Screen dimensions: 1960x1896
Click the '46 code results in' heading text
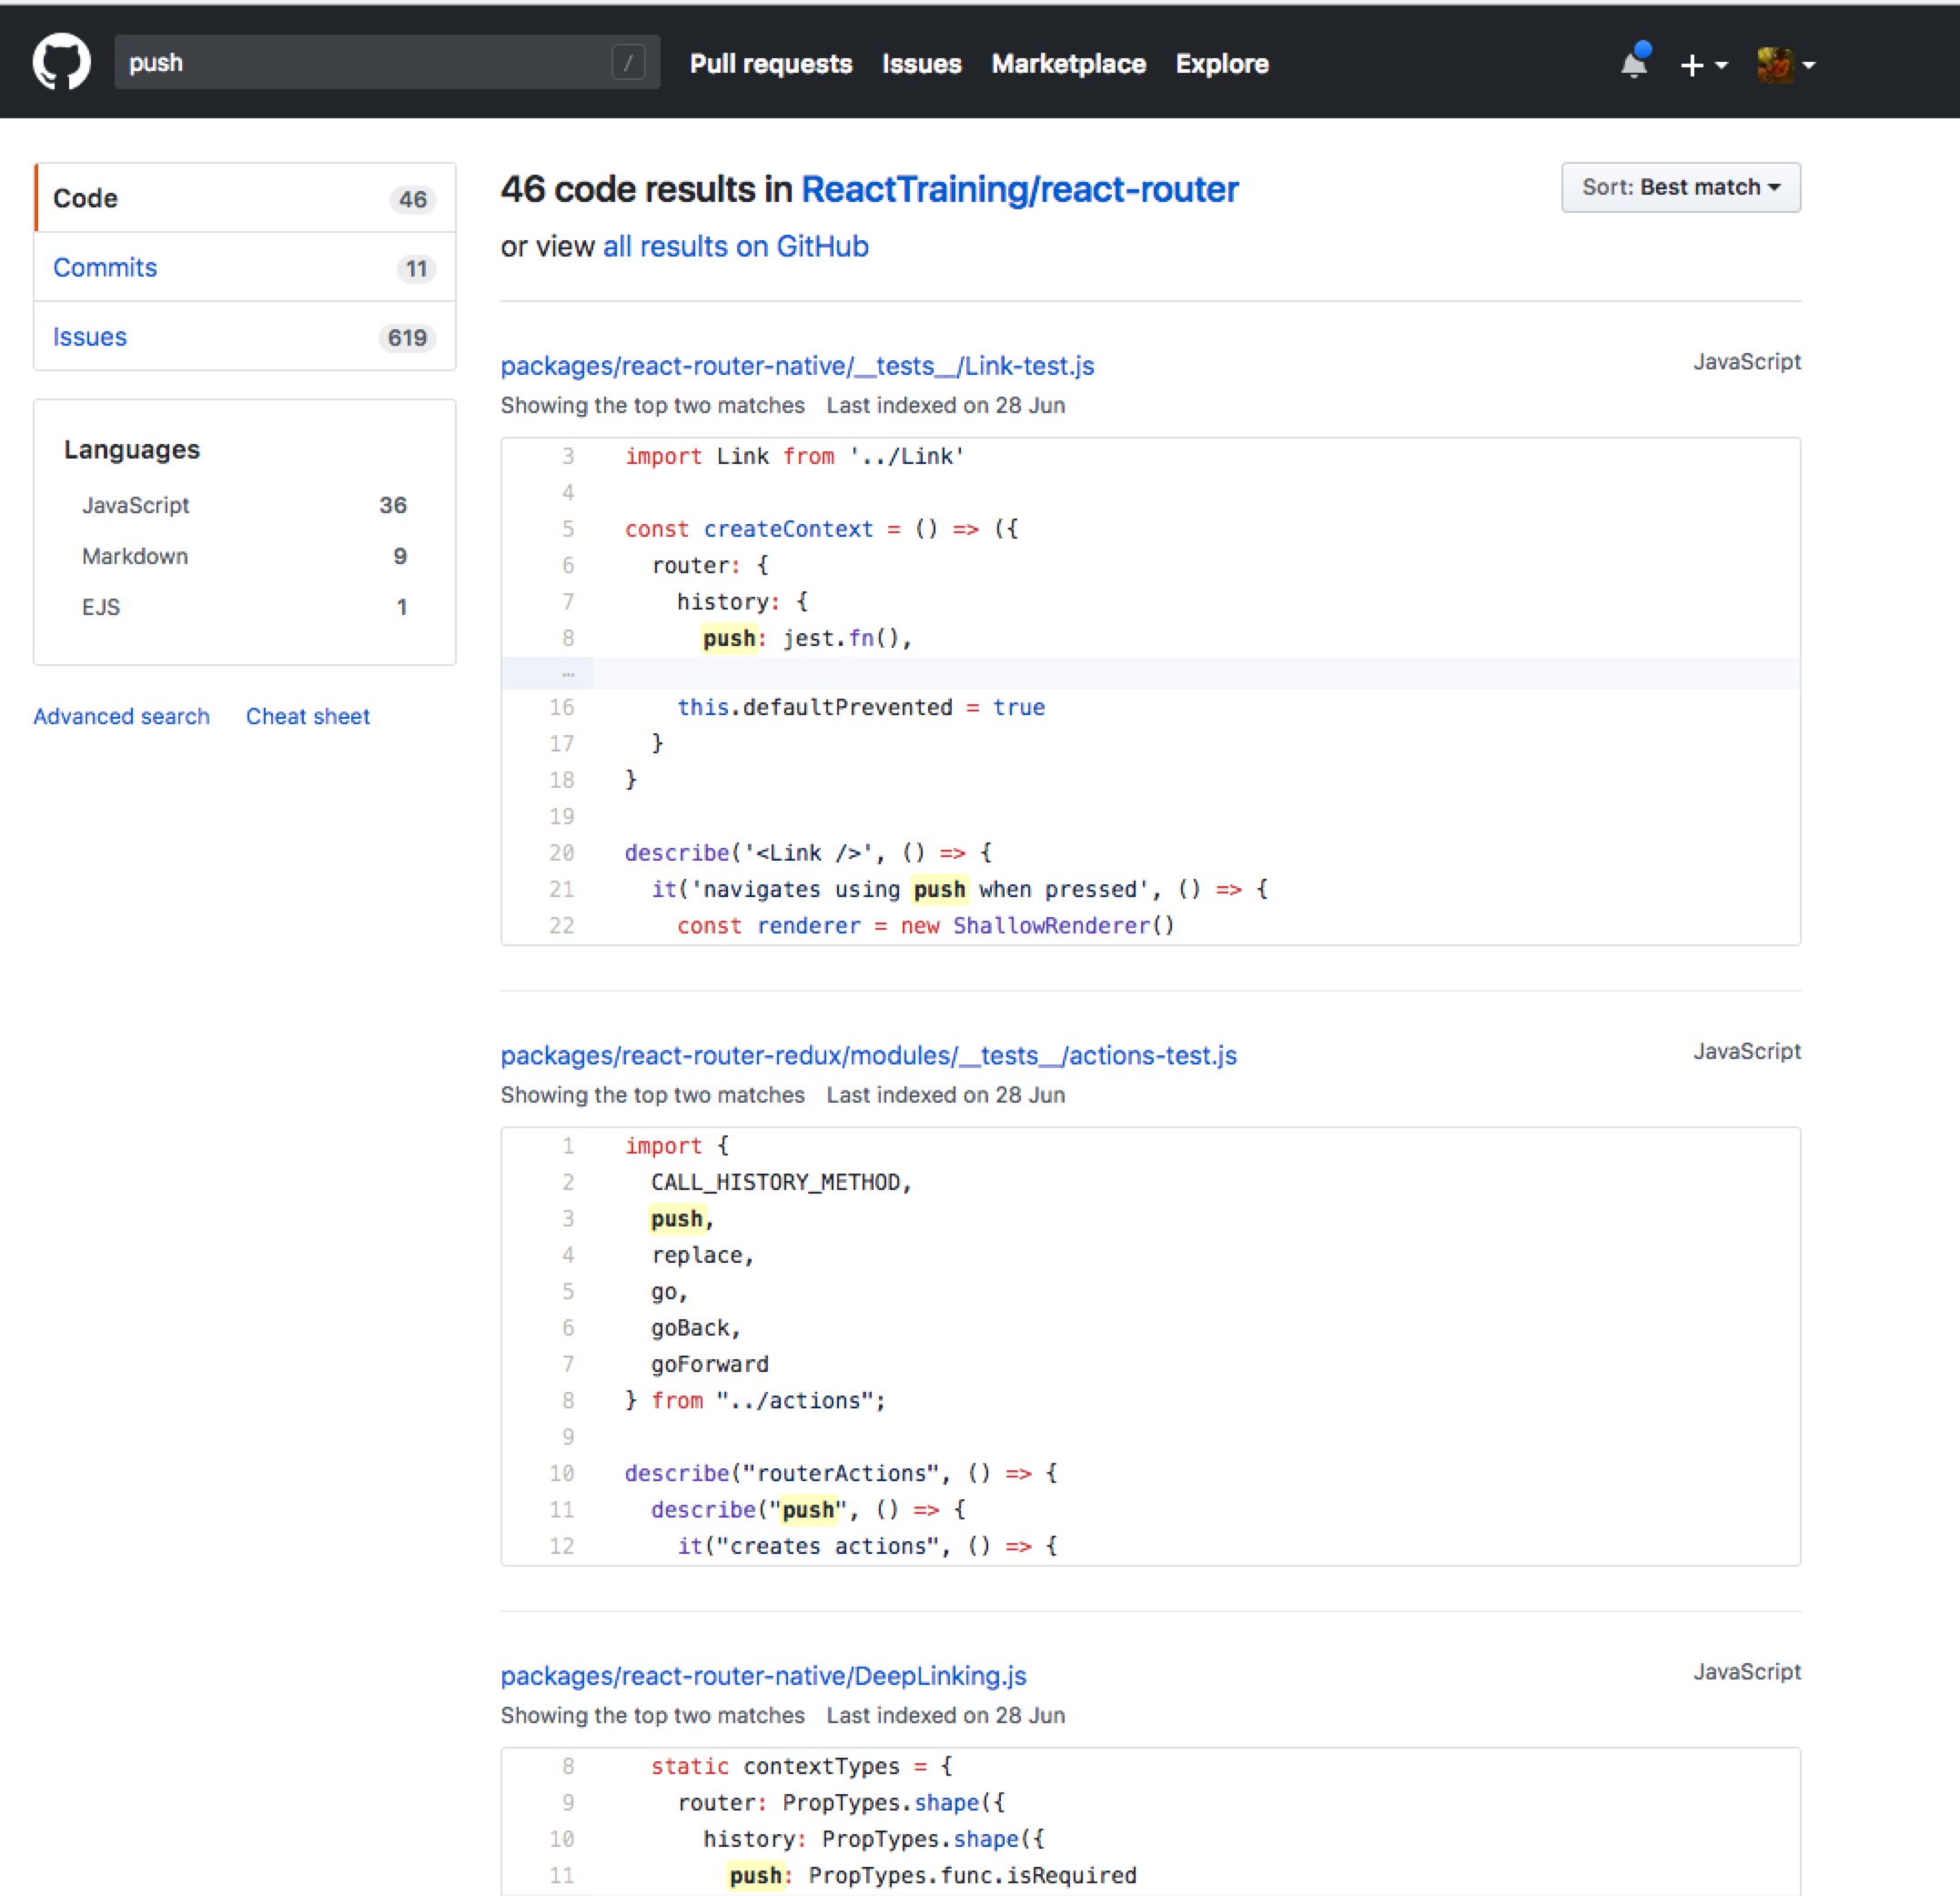[x=646, y=189]
